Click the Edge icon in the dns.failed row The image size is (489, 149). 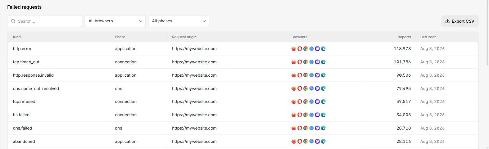[323, 128]
